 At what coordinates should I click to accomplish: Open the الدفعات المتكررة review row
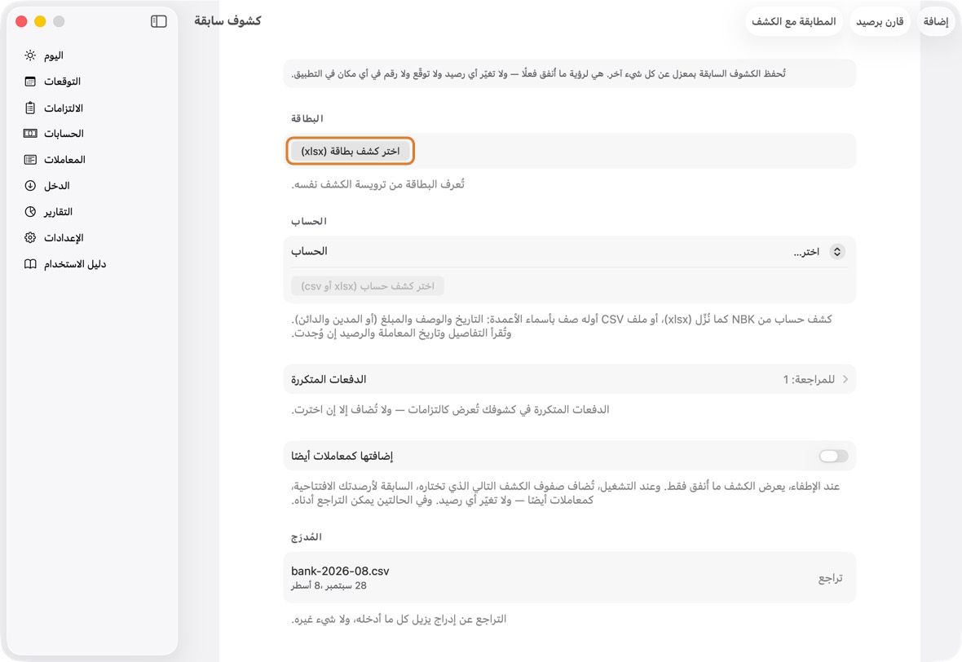pyautogui.click(x=569, y=379)
